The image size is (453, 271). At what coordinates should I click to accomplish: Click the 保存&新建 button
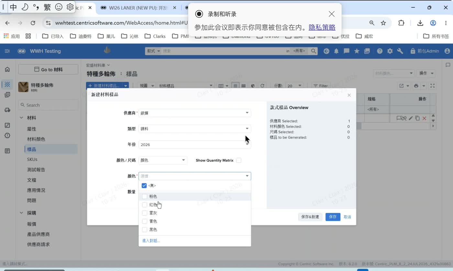pos(310,217)
